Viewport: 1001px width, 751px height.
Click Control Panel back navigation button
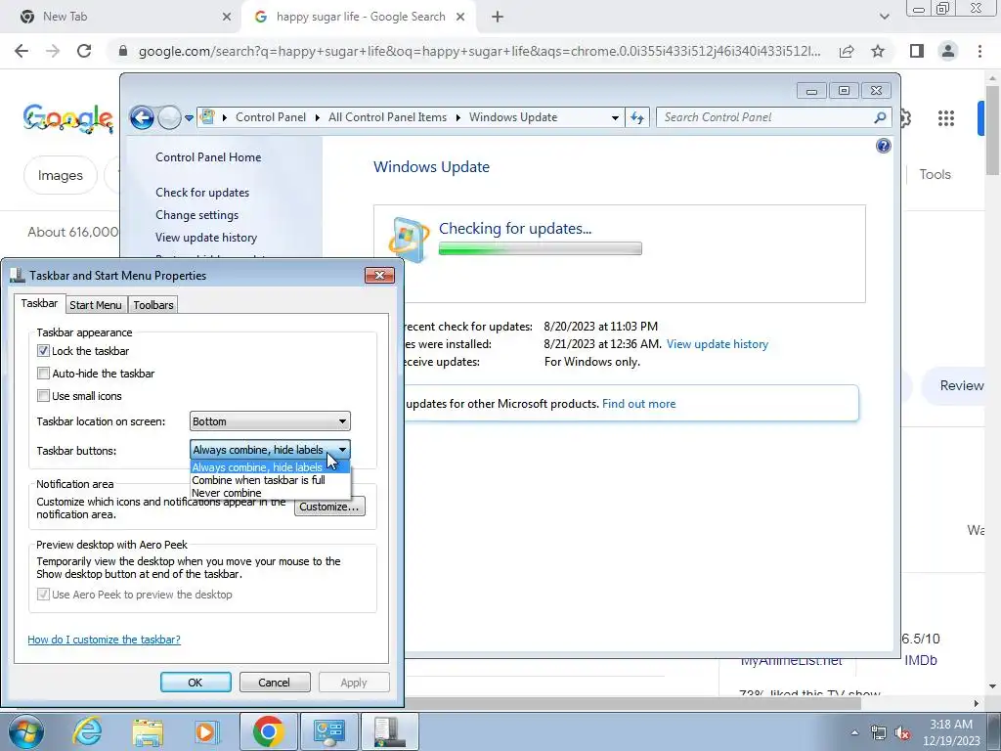142,117
